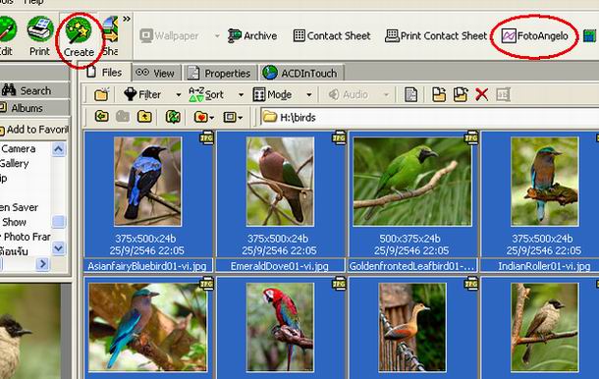
Task: Expand the Sort dropdown arrow
Action: (241, 94)
